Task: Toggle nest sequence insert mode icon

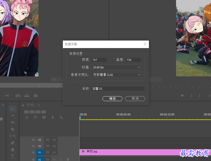Action: click(x=27, y=117)
